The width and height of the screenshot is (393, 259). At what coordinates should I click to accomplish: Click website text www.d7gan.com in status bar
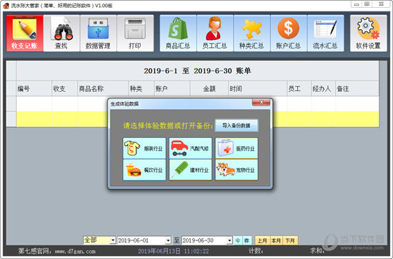(75, 251)
